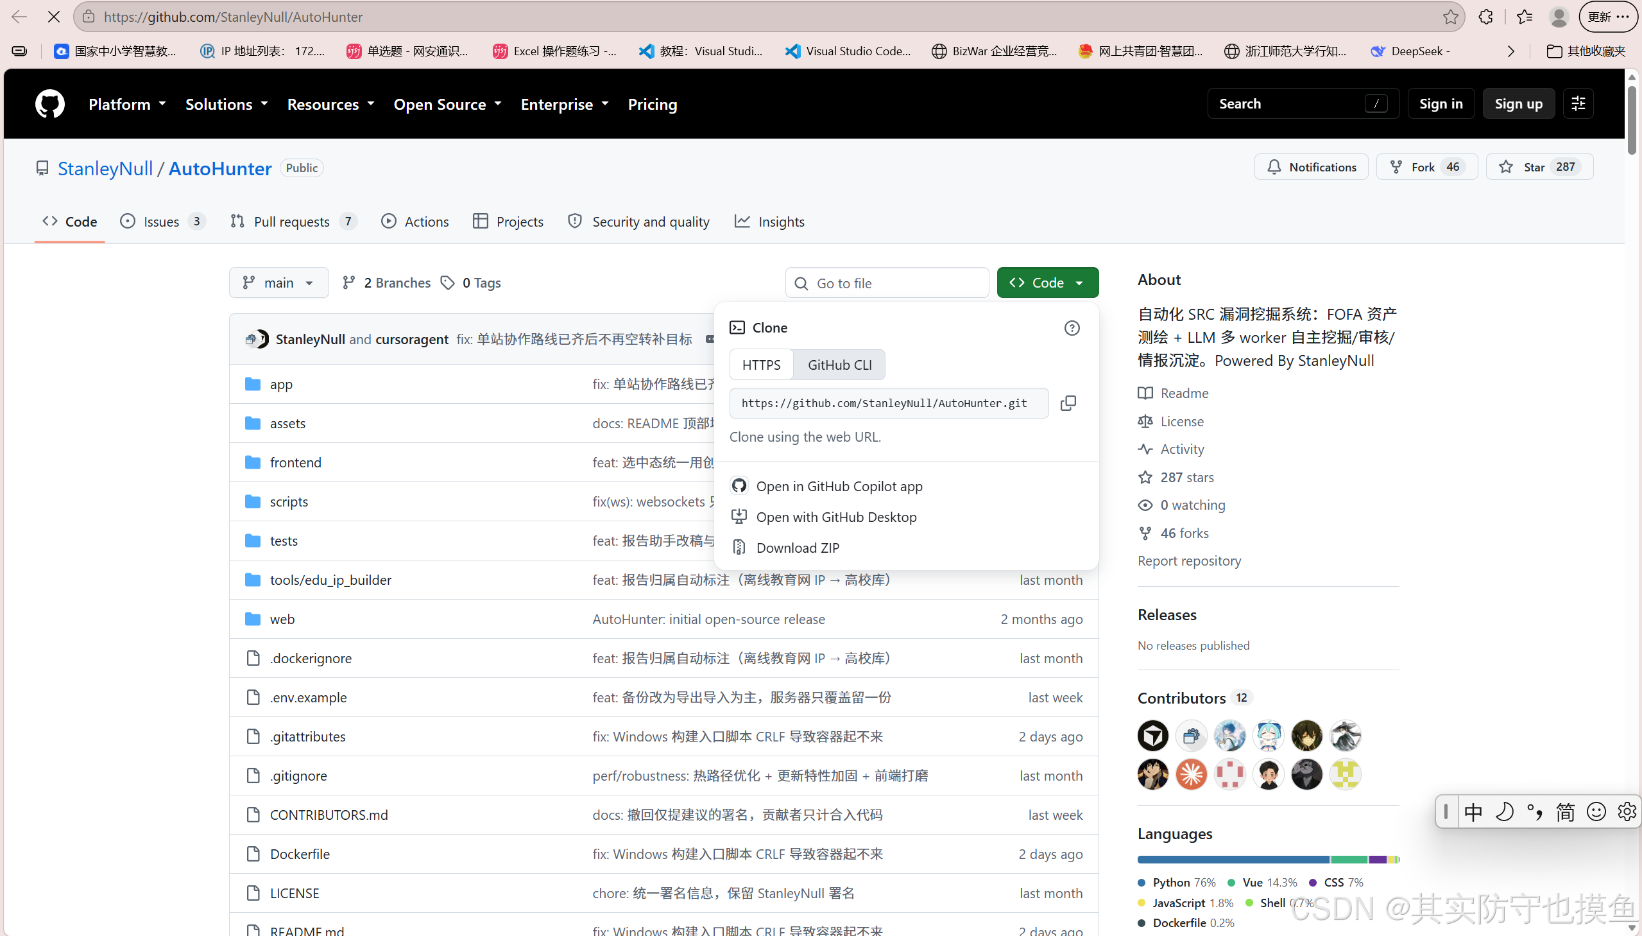The width and height of the screenshot is (1642, 936).
Task: Click the orange asterisk contributor avatar
Action: coord(1191,774)
